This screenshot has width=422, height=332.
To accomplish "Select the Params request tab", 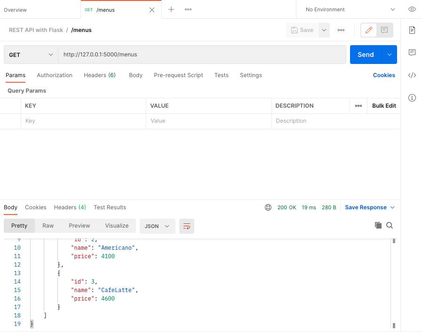I will (x=16, y=75).
